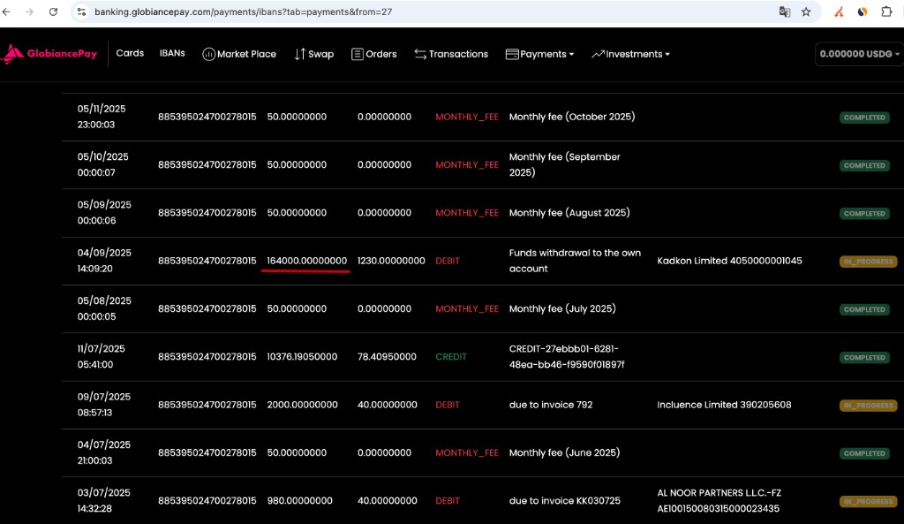Click COMPLETED badge for July 2025 fee
The height and width of the screenshot is (524, 904).
click(864, 309)
